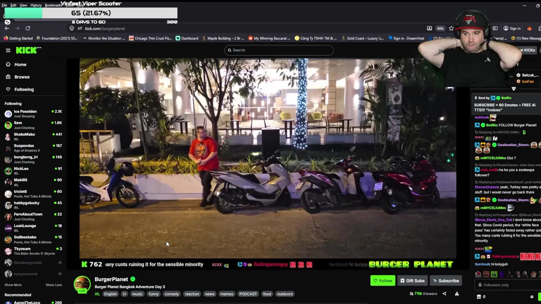Viewport: 541px width, 304px height.
Task: Open AaronTheLoco in Recommended list
Action: pos(33,302)
